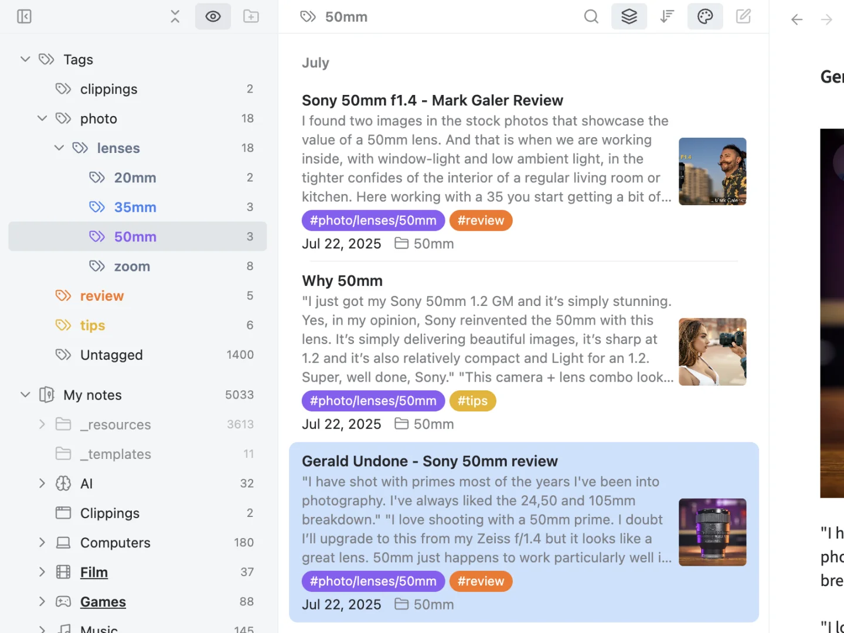The image size is (844, 633).
Task: Click the Games controller icon
Action: pos(63,601)
